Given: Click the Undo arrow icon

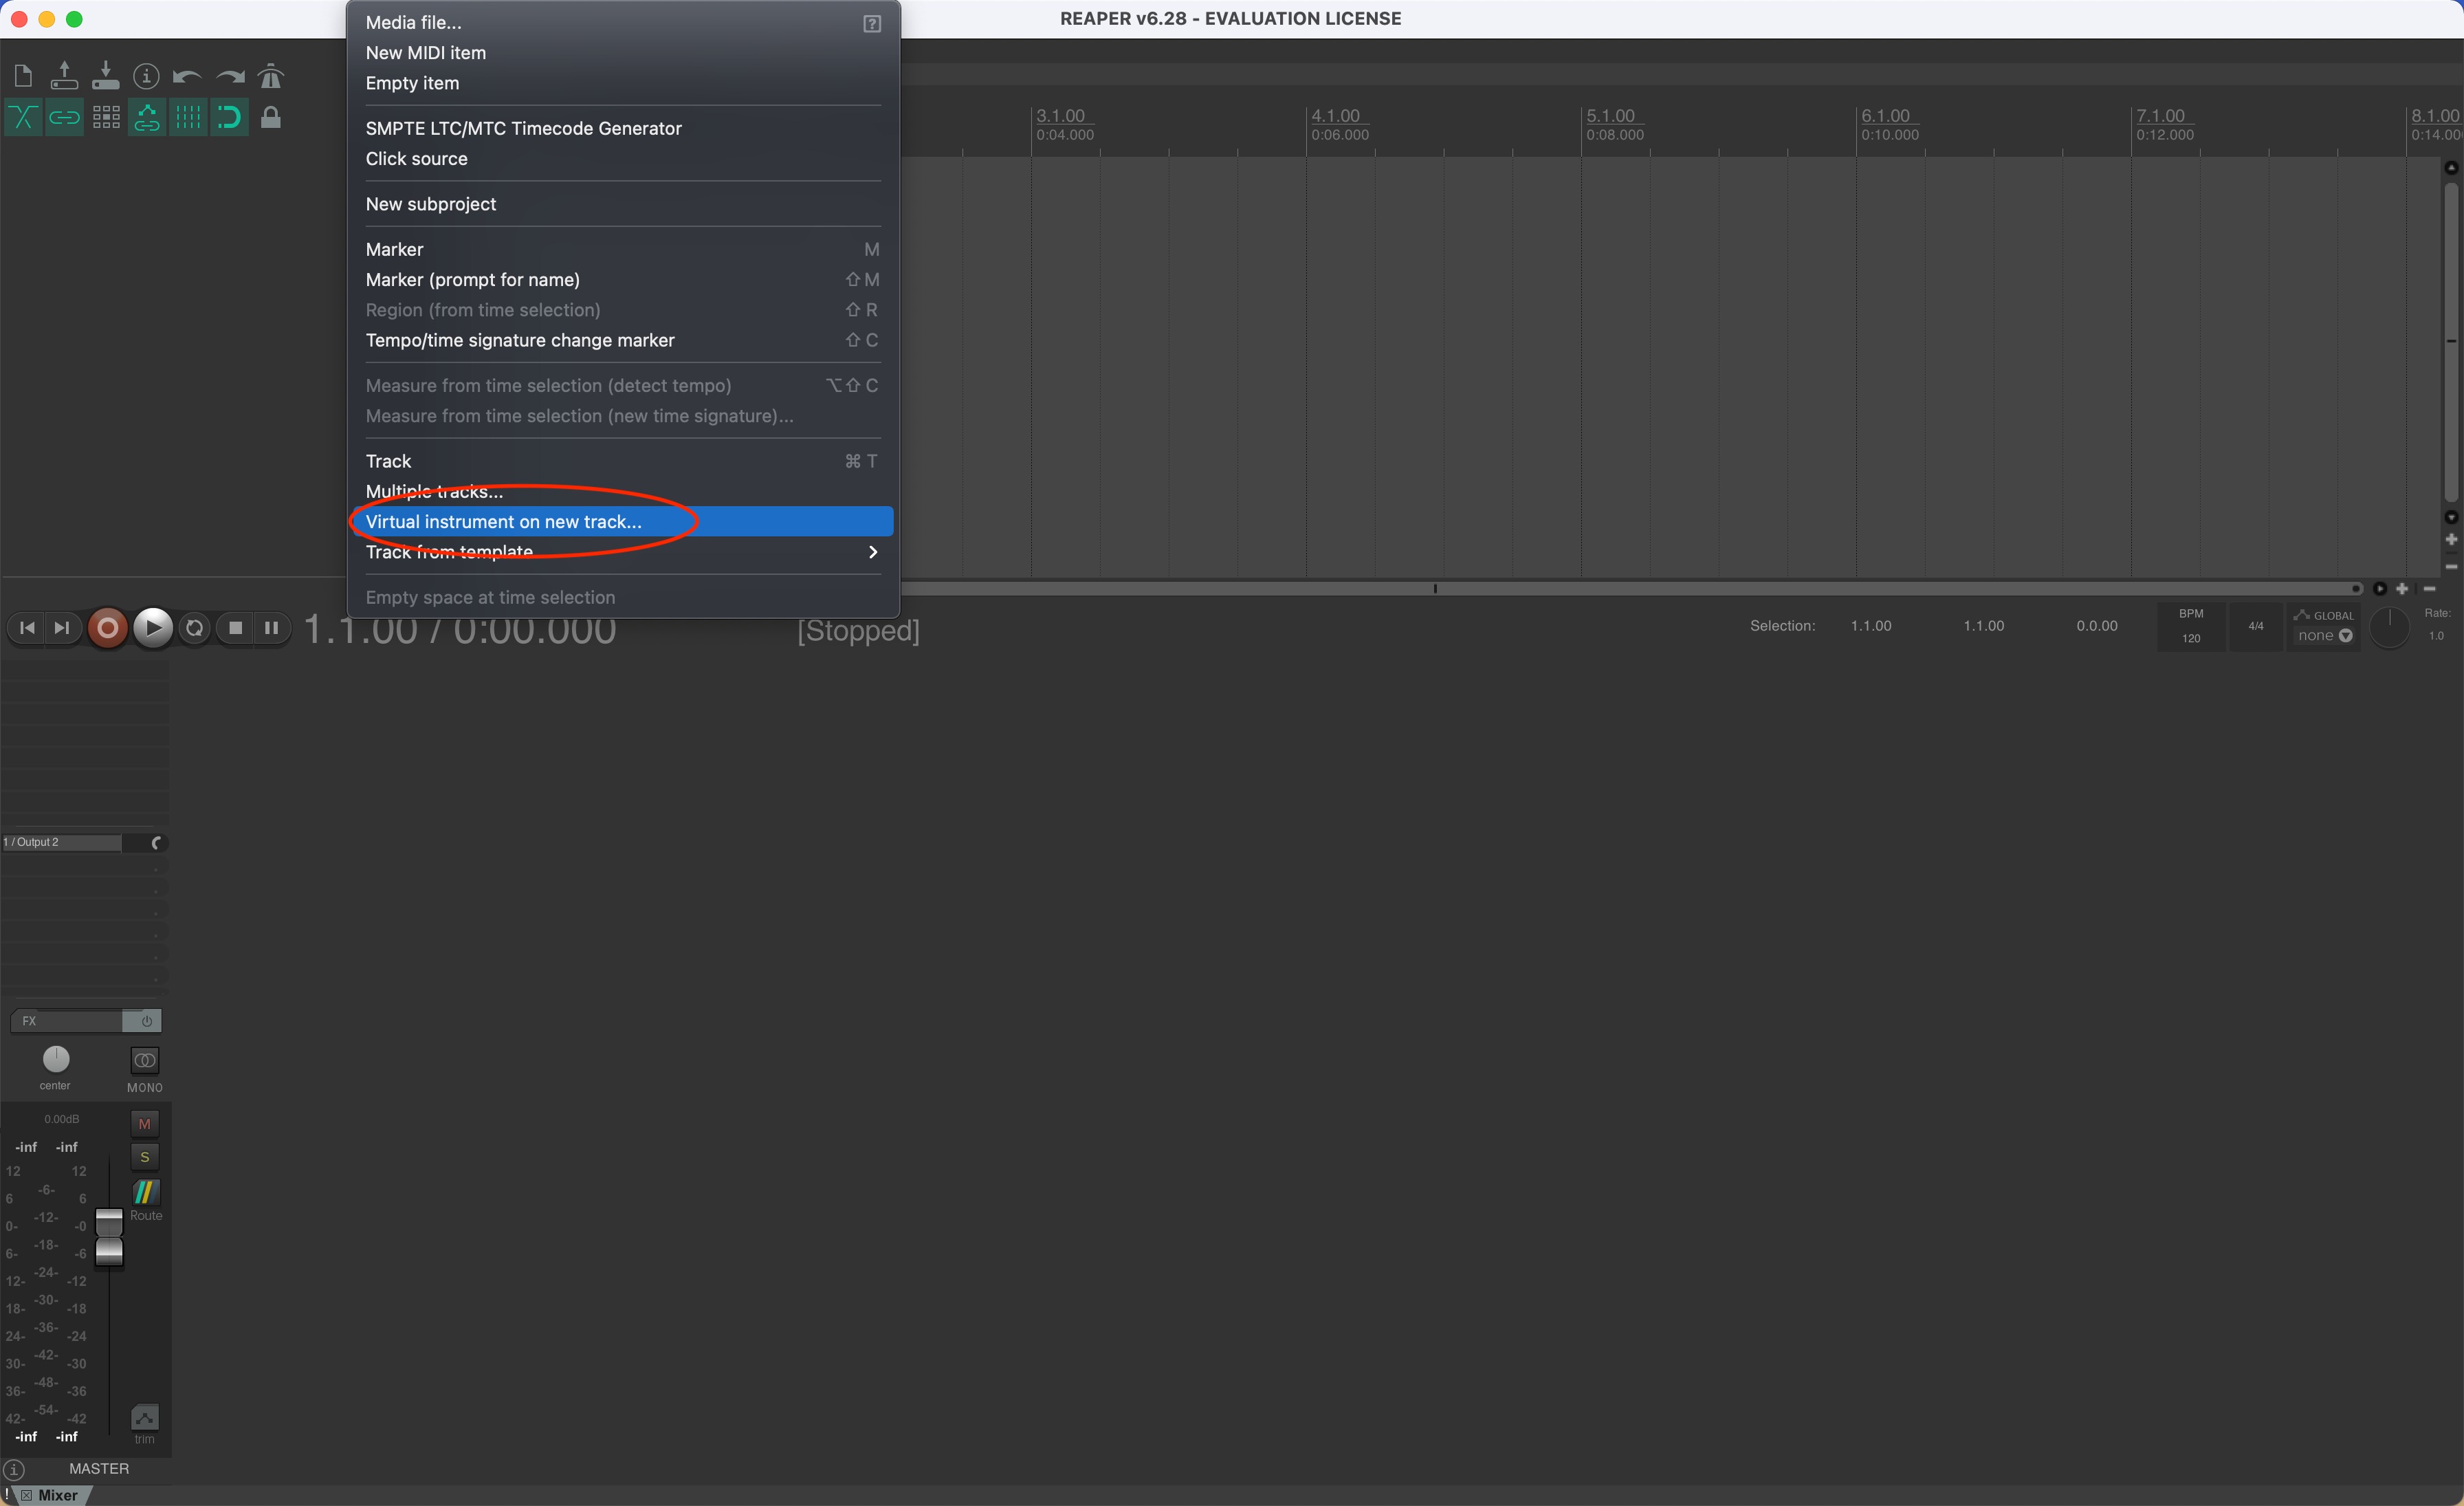Looking at the screenshot, I should [x=187, y=76].
